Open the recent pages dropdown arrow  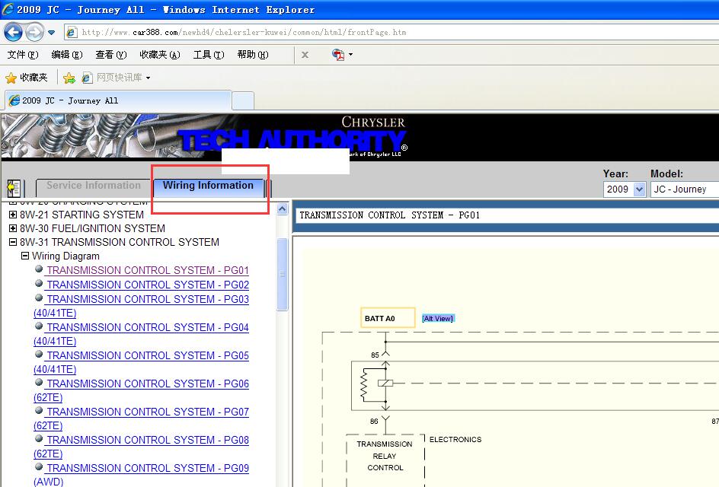(x=51, y=33)
